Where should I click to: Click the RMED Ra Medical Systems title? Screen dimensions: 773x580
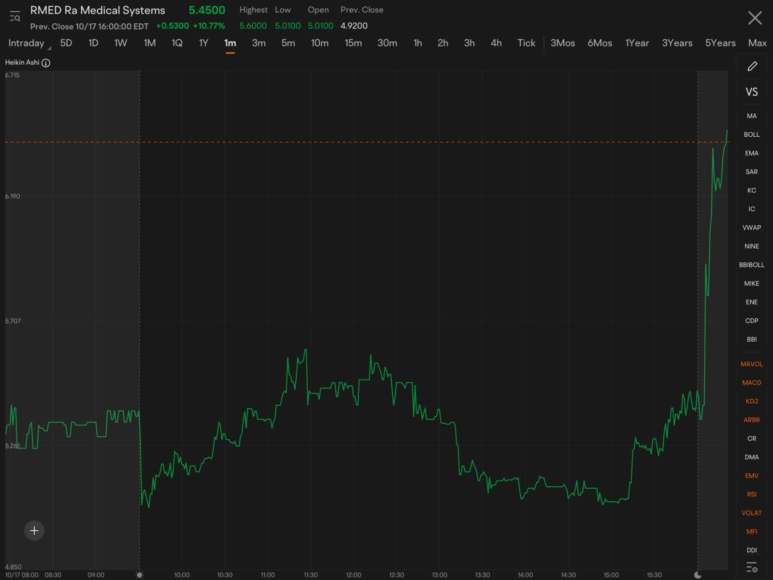pyautogui.click(x=98, y=10)
